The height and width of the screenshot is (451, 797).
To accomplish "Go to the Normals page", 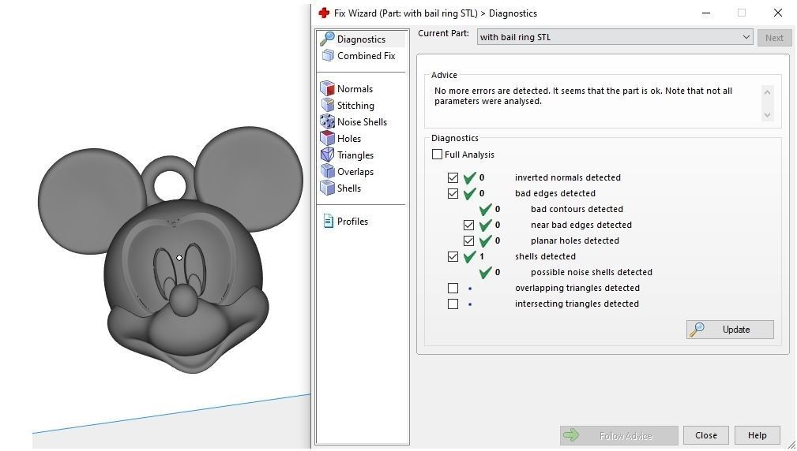I will pyautogui.click(x=355, y=89).
